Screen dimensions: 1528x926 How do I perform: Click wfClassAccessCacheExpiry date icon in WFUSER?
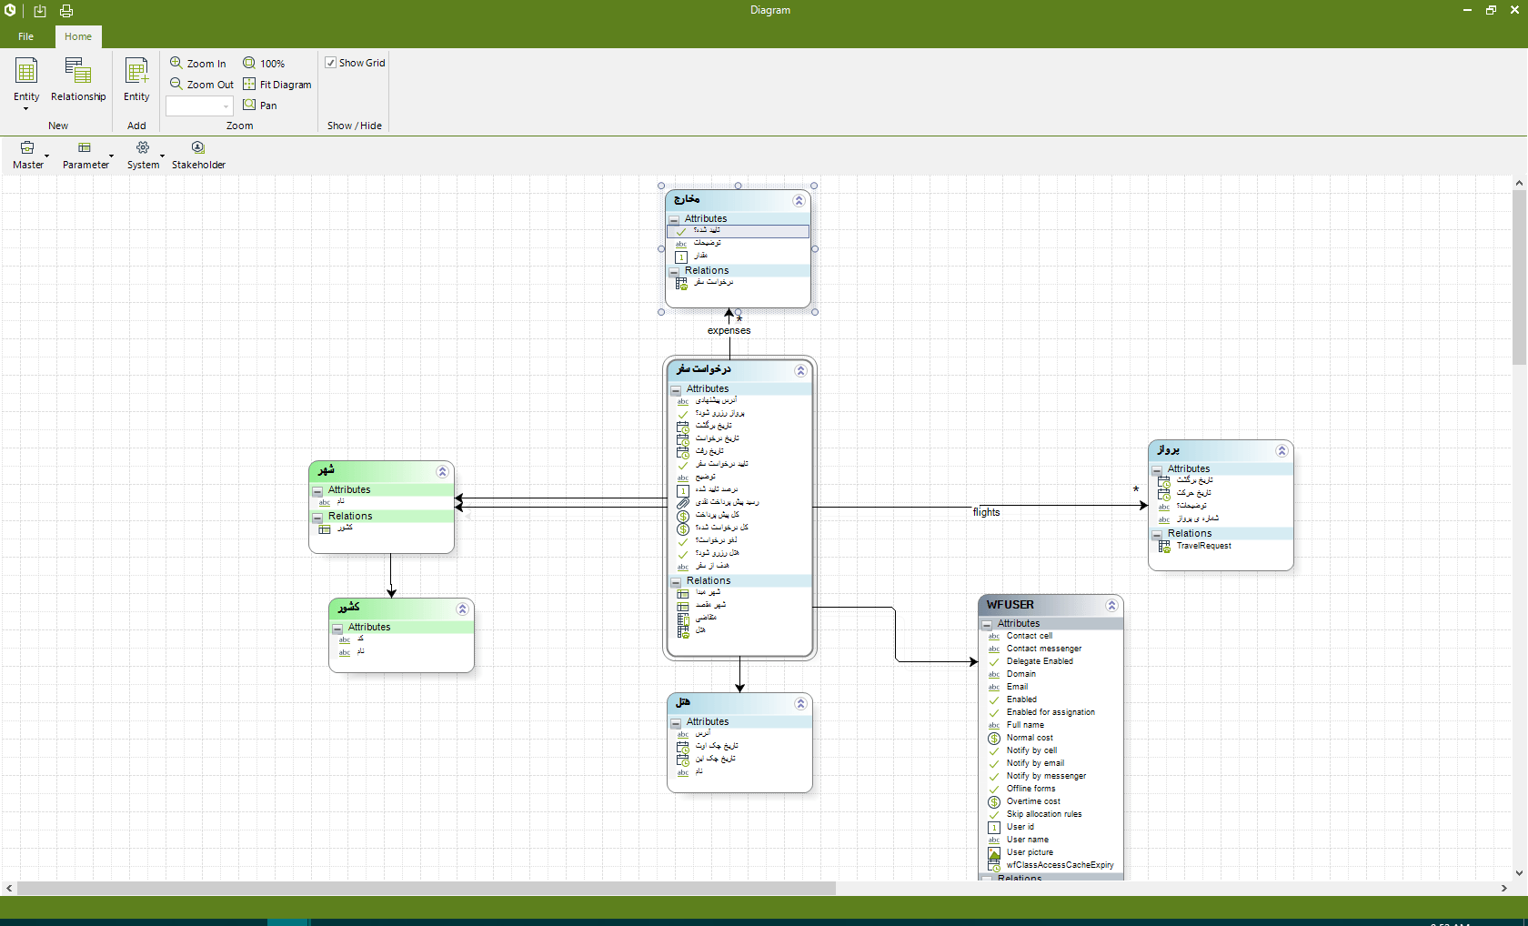click(994, 866)
